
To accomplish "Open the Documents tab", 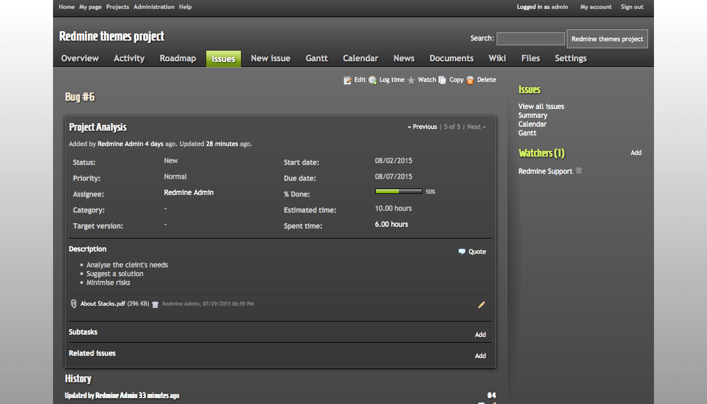I will pos(451,58).
